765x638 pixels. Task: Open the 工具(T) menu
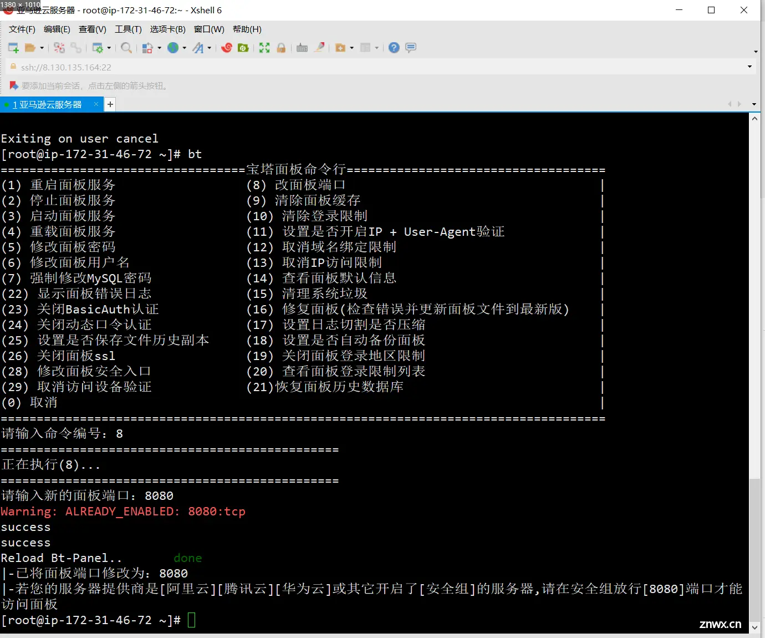point(128,29)
